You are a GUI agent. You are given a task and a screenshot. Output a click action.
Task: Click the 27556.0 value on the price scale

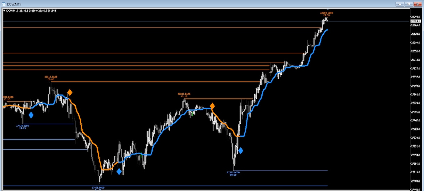415,164
